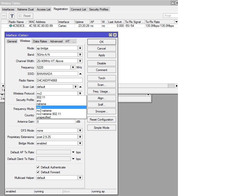Click the Antenna Gain input field
This screenshot has width=237, height=196.
coord(56,121)
